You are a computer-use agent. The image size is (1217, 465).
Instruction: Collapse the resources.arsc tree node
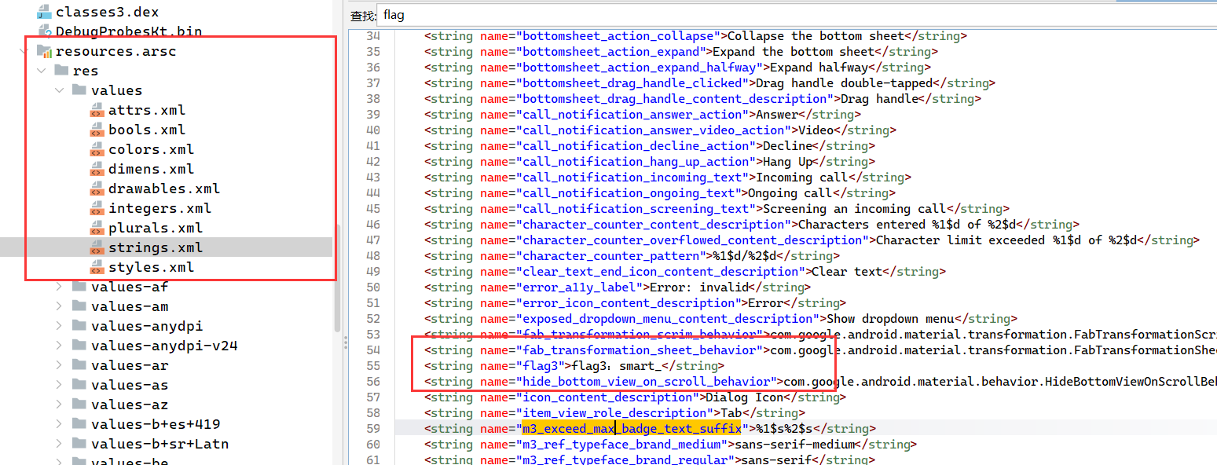point(24,51)
